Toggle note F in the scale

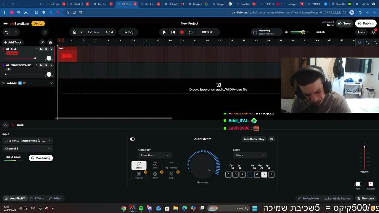click(x=250, y=175)
